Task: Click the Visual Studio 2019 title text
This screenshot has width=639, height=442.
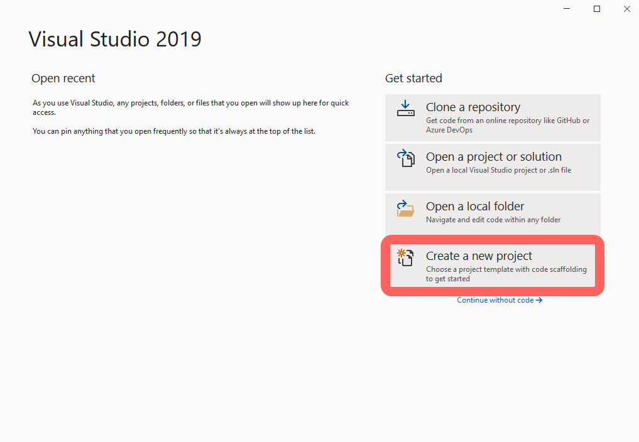Action: click(115, 39)
